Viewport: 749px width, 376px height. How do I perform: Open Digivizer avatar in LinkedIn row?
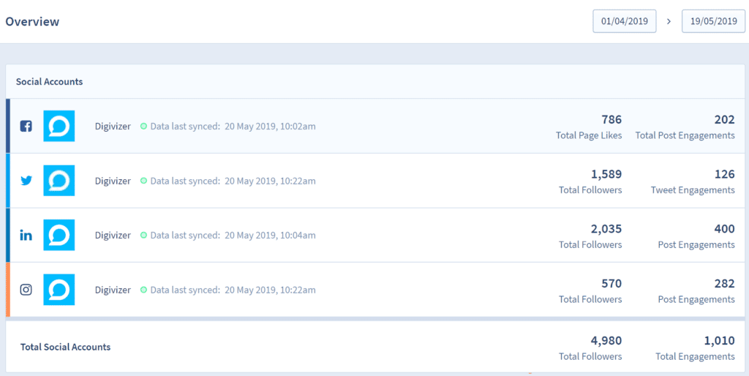point(59,236)
